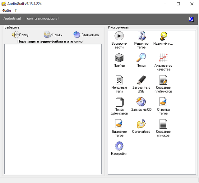Viewport: 199px width, 183px height.
Task: Open Настройки gear settings
Action: 119,146
